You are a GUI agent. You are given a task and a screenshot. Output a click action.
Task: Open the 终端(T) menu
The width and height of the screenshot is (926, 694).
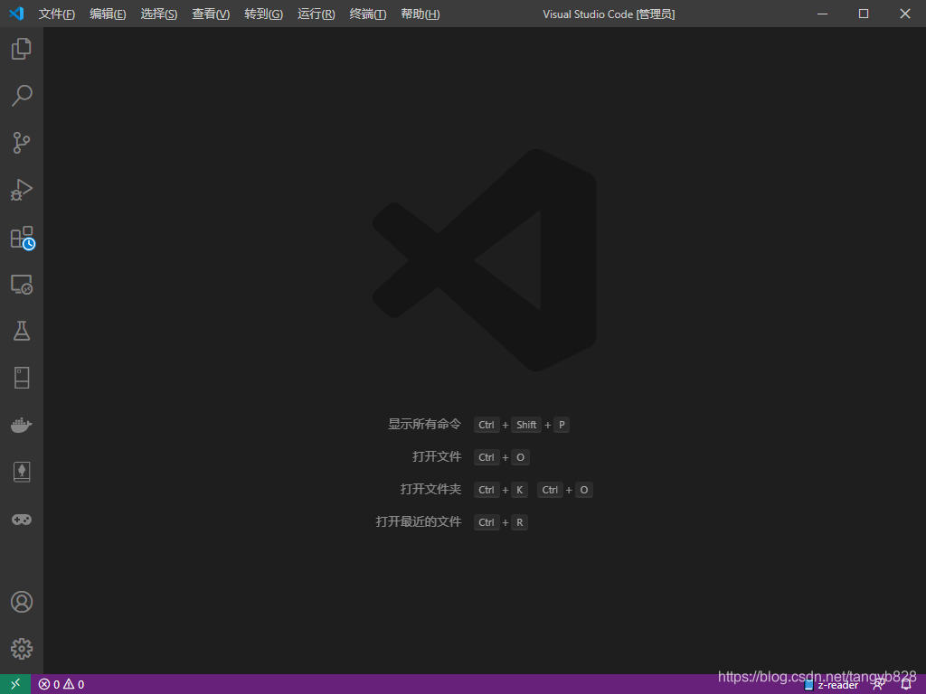pyautogui.click(x=368, y=14)
